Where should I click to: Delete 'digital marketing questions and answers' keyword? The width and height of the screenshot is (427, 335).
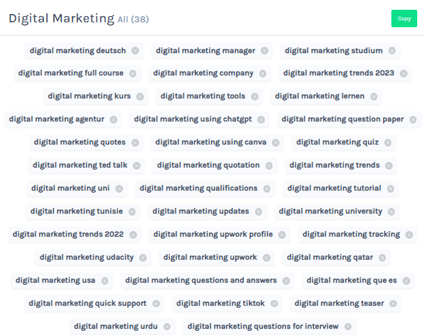287,281
